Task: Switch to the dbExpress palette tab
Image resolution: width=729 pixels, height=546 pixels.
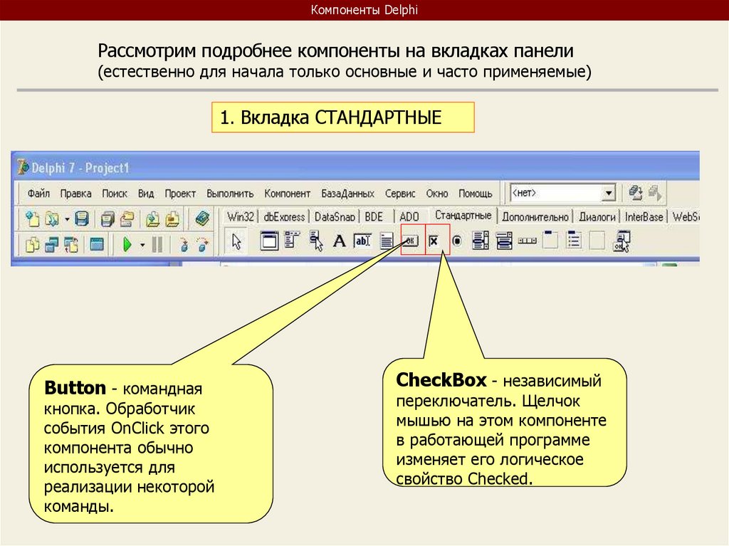Action: point(284,216)
